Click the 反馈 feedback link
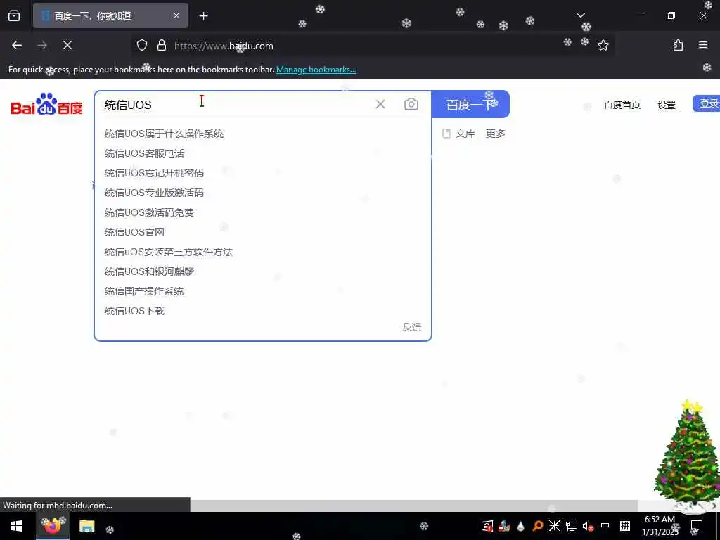720x540 pixels. (412, 328)
